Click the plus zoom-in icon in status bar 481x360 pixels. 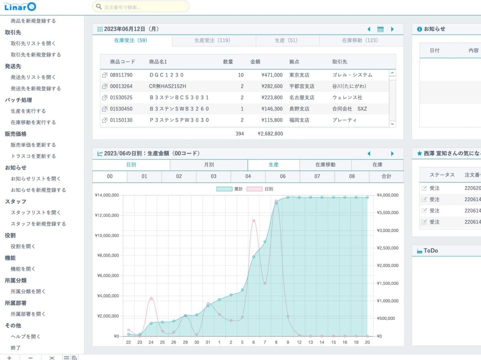pos(9,357)
